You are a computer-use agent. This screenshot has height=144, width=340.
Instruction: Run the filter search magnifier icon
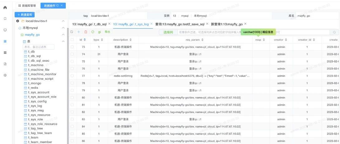[334, 32]
